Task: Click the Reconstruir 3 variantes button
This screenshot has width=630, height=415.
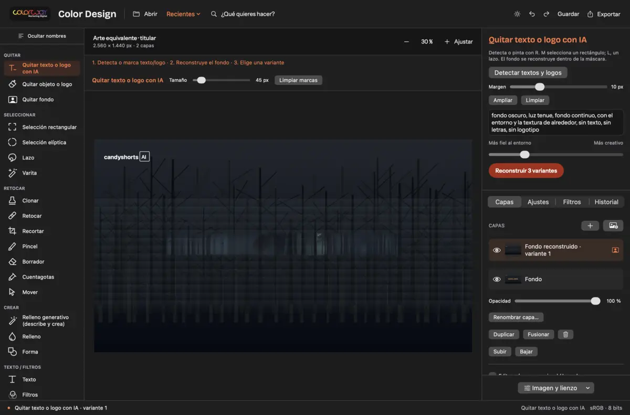Action: point(526,171)
